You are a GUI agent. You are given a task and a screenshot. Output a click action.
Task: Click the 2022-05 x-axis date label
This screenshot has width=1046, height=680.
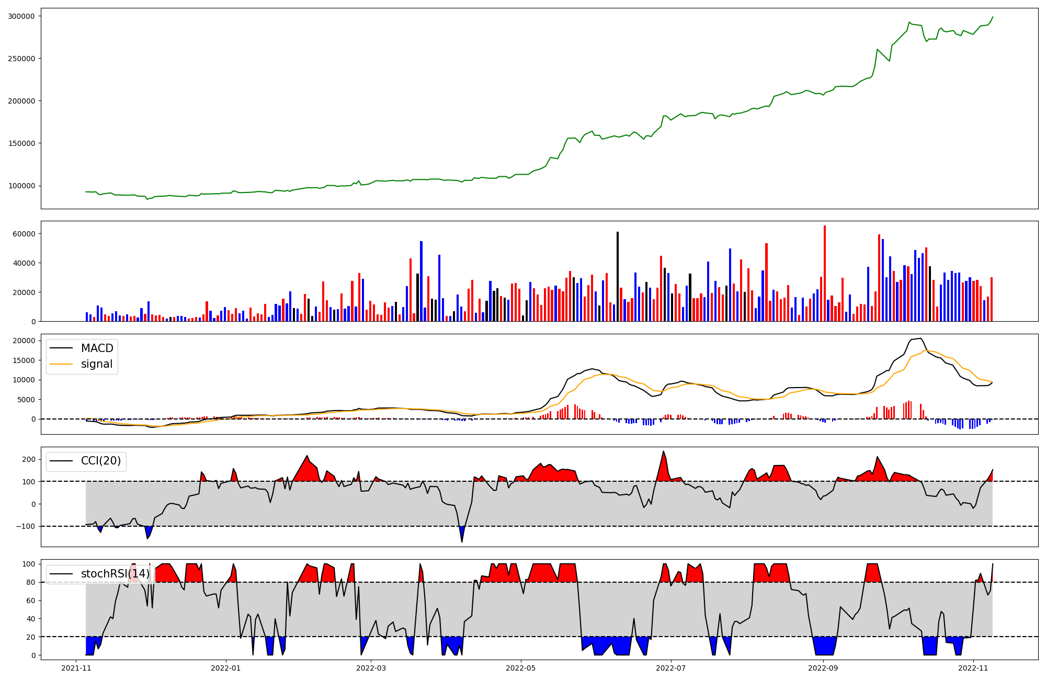[521, 668]
